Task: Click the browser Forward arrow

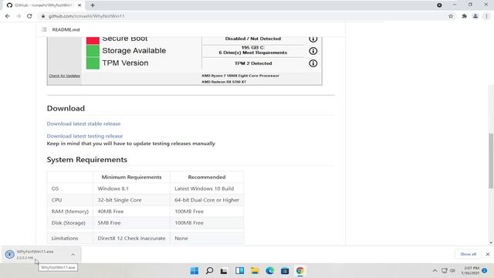Action: (19, 16)
